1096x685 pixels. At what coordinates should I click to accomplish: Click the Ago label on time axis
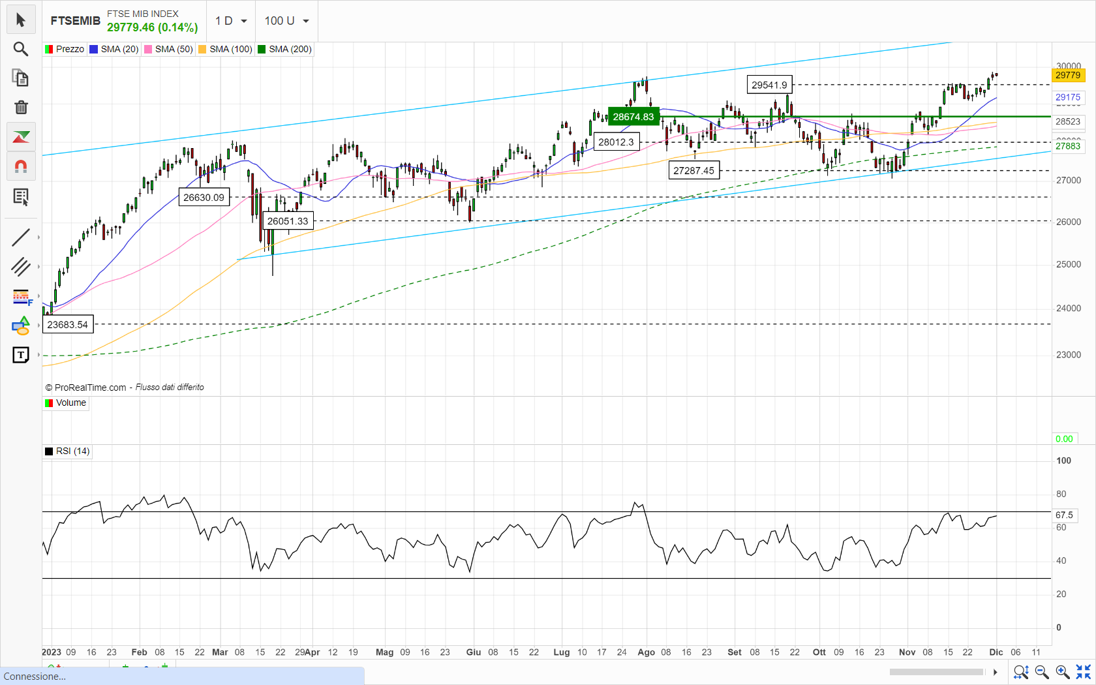(646, 652)
